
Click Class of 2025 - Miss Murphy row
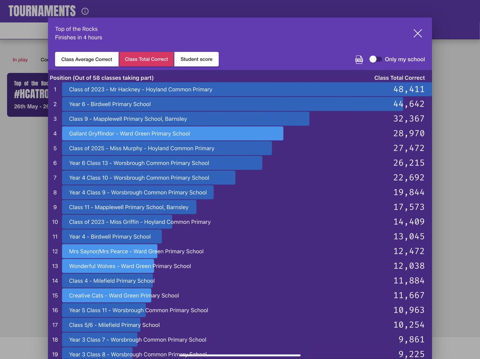[x=240, y=148]
